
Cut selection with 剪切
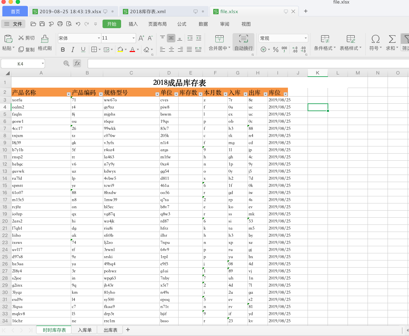pyautogui.click(x=26, y=38)
